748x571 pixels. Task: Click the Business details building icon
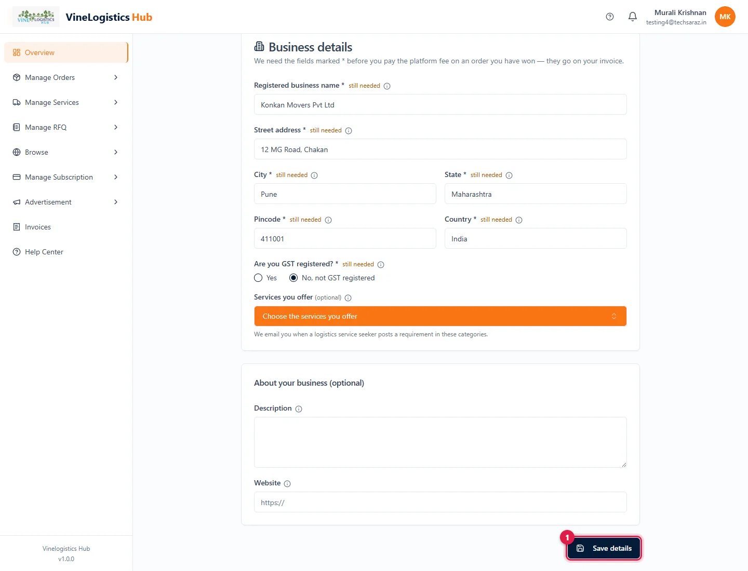tap(259, 47)
